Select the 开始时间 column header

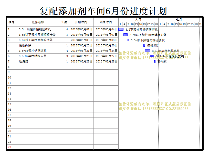coord(81,22)
